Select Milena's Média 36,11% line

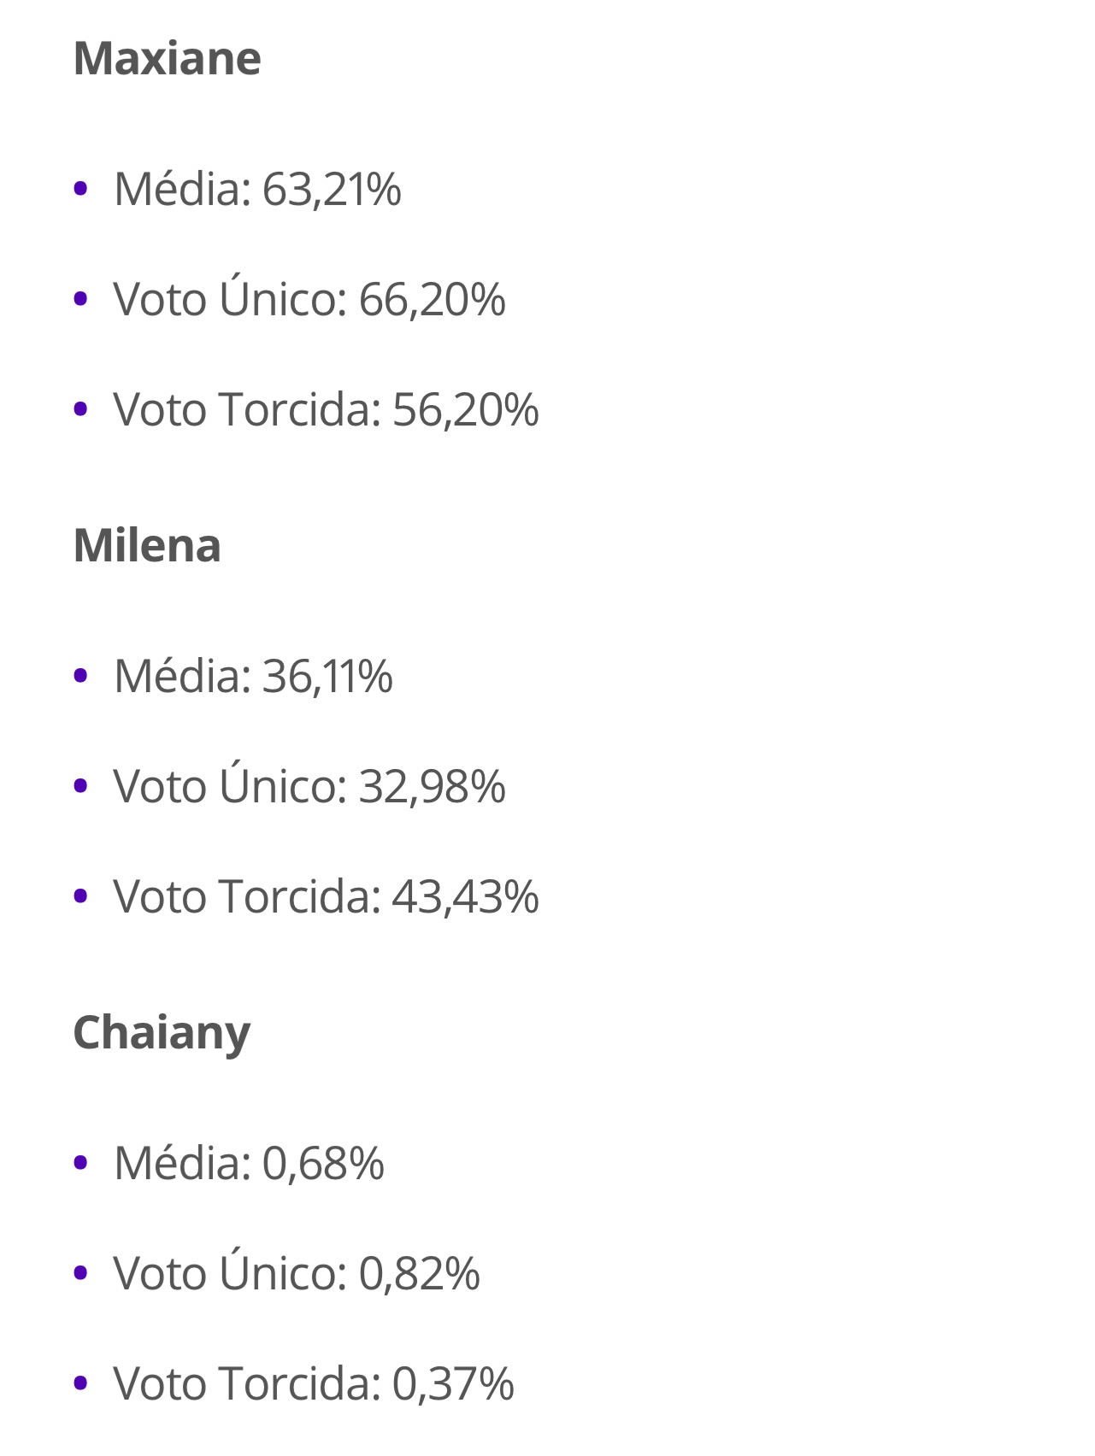[253, 677]
